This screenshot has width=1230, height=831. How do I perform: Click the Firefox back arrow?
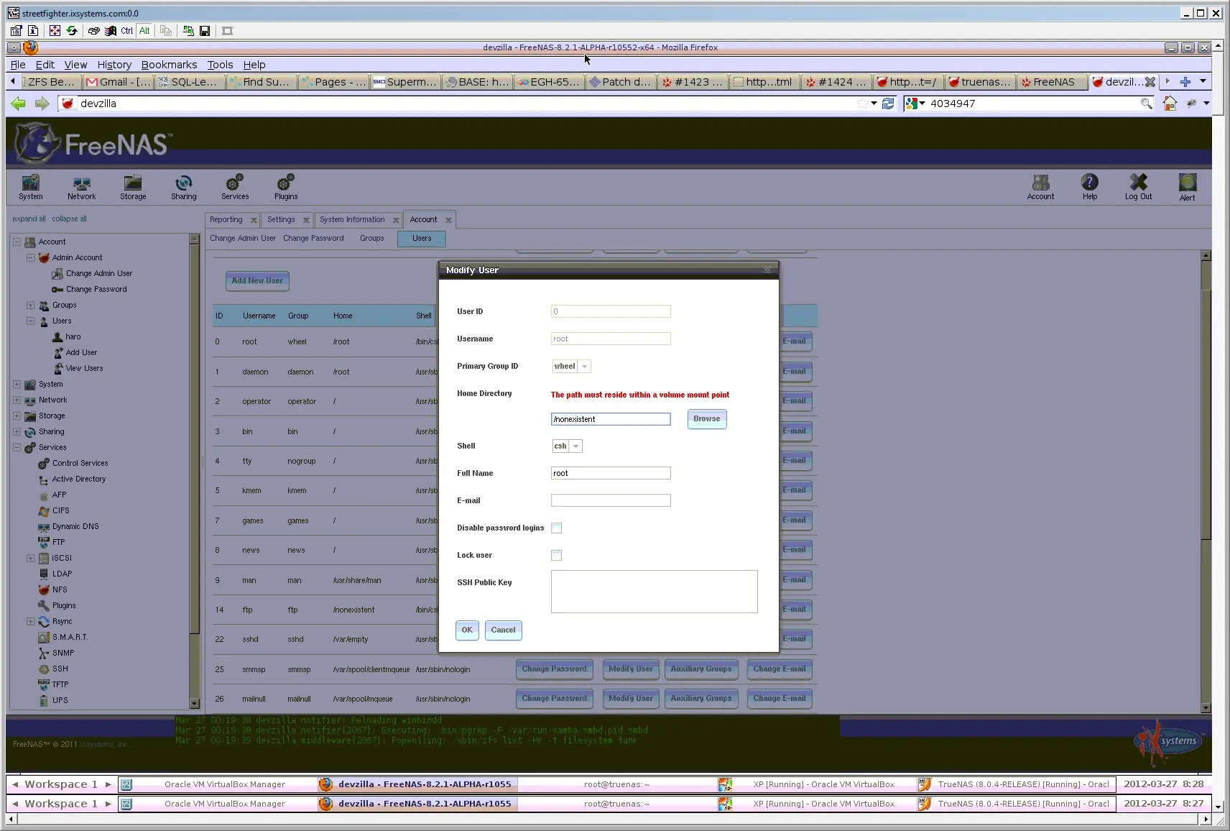tap(19, 104)
